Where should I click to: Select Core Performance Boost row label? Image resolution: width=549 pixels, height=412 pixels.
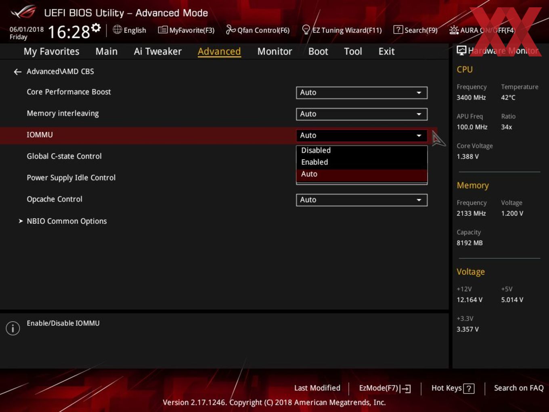[x=69, y=92]
